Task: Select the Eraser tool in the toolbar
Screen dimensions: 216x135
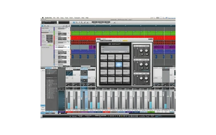Action: click(x=82, y=23)
